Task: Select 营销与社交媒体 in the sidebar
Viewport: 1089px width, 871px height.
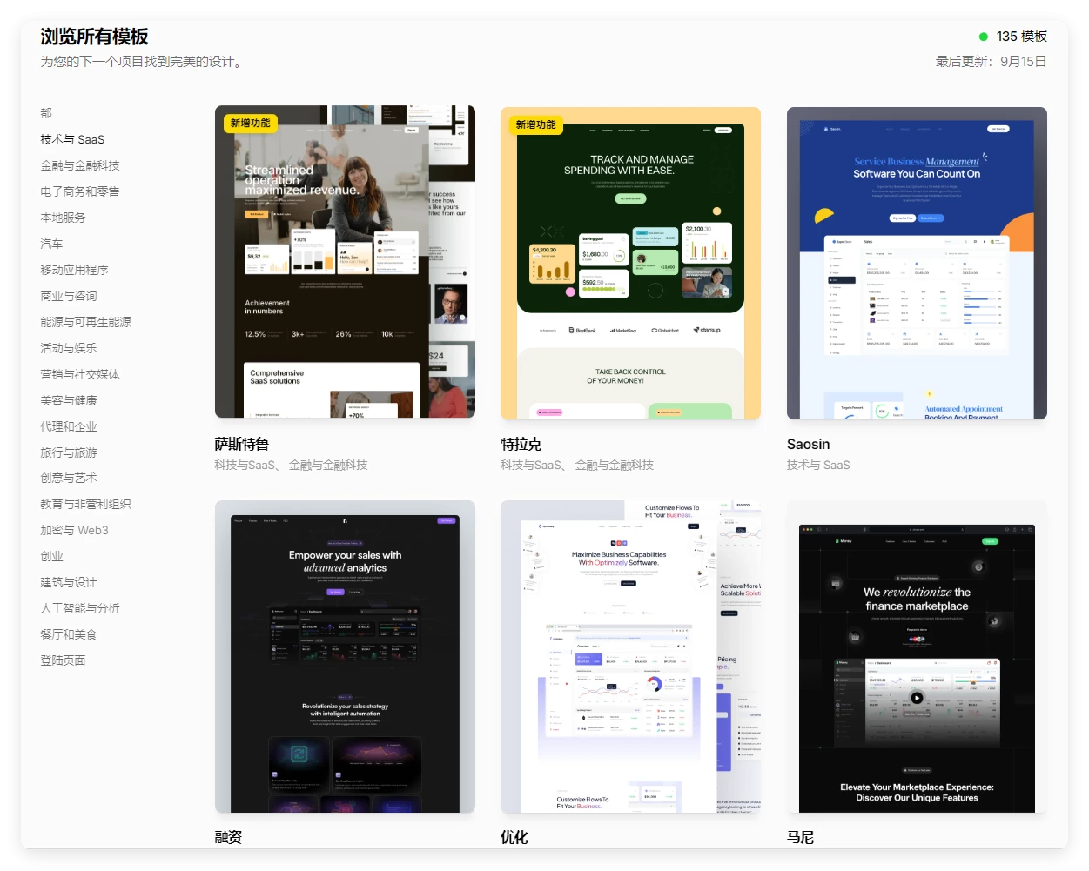Action: [80, 374]
